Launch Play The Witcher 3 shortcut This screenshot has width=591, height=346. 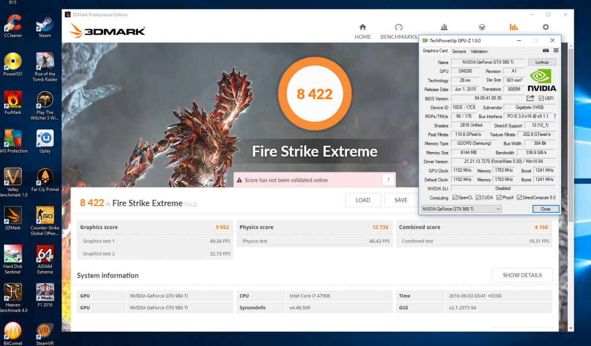pos(45,106)
